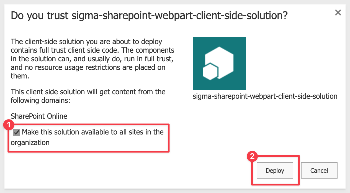Click the 'SharePoint Online' domain entry
Viewport: 350px width, 193px height.
point(39,116)
